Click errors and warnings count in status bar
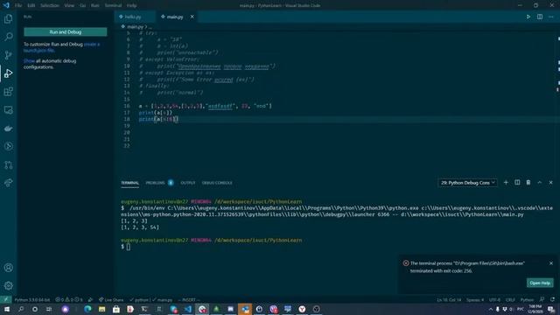The width and height of the screenshot is (560, 315). pyautogui.click(x=69, y=300)
